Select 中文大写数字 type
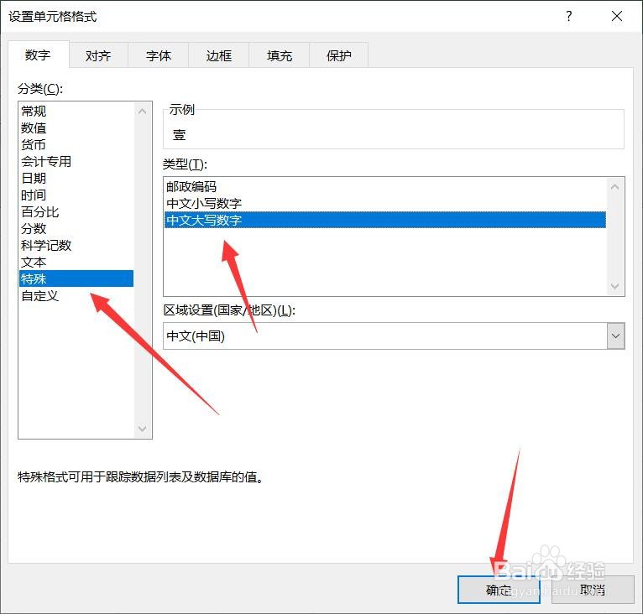Image resolution: width=643 pixels, height=614 pixels. 385,220
